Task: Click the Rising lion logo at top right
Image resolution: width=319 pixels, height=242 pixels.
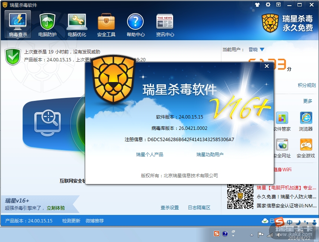Action: click(x=270, y=23)
